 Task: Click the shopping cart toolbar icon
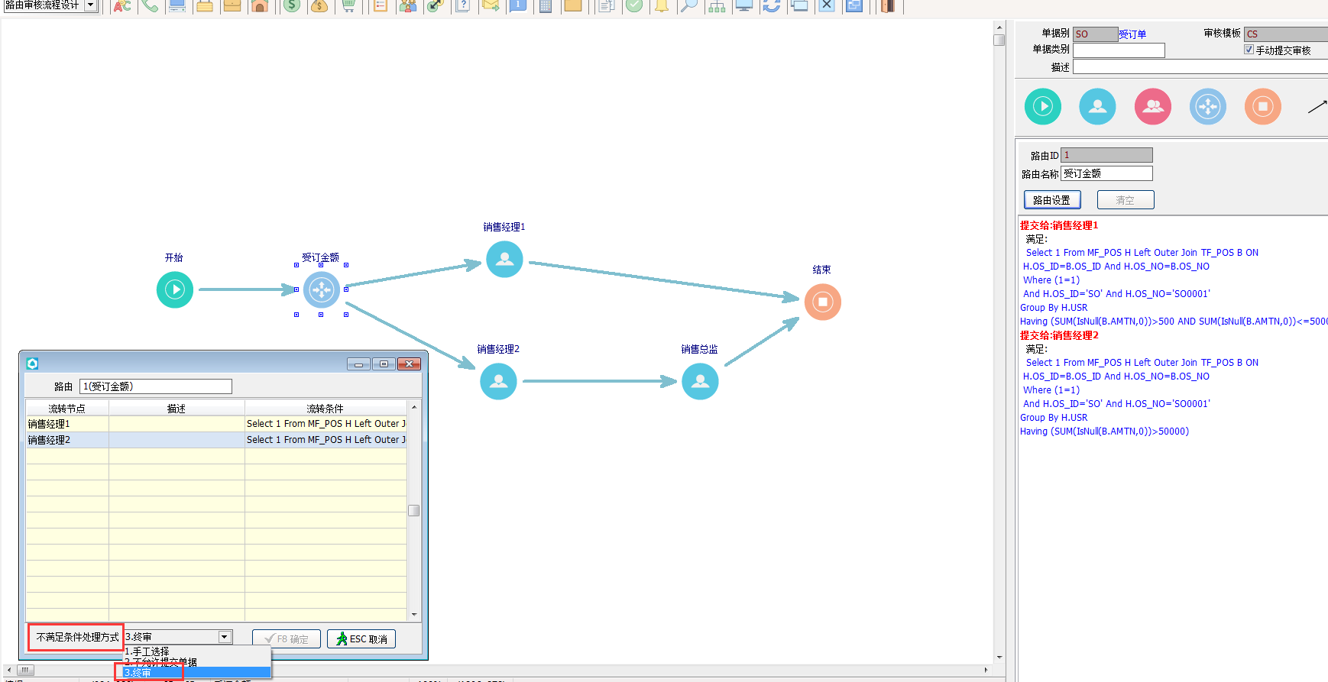[x=348, y=6]
